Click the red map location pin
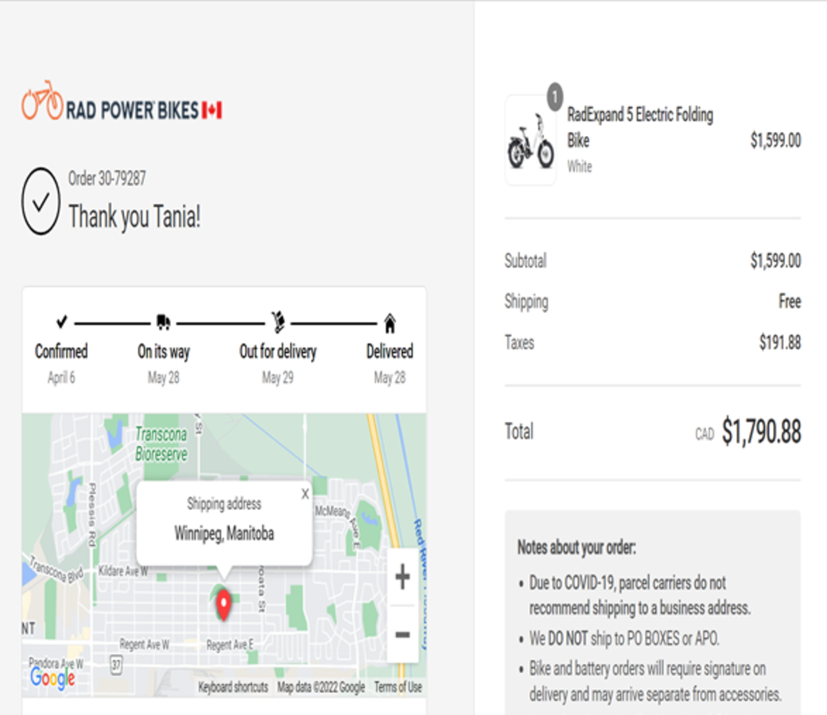 coord(223,605)
